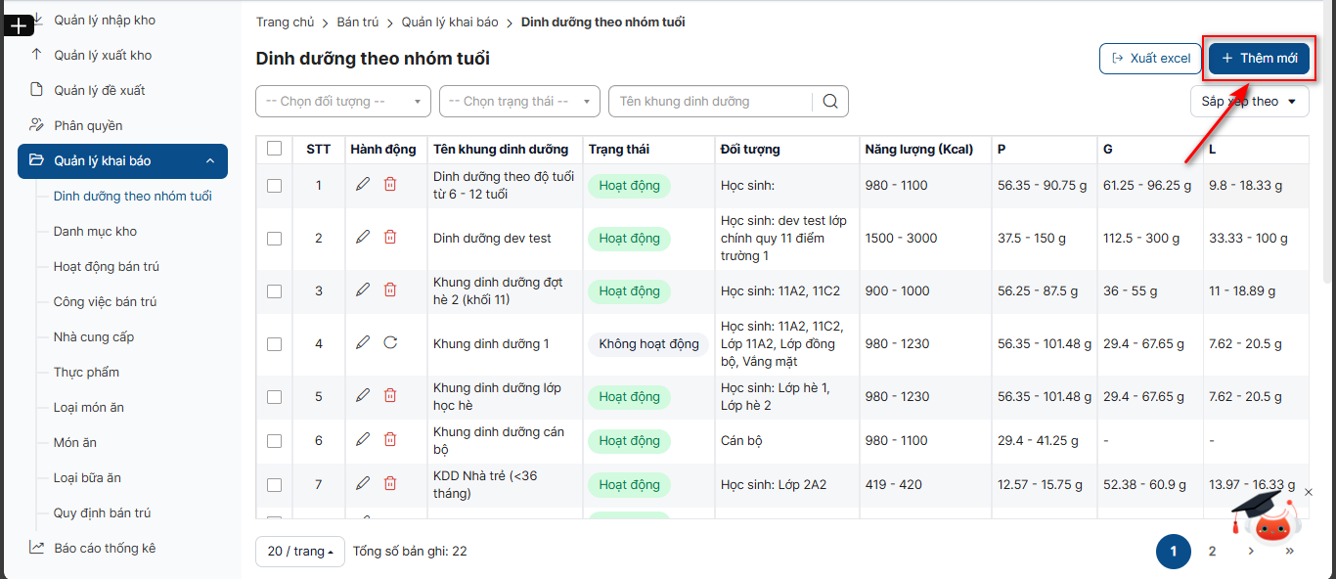Screen dimensions: 1336x579
Task: Collapse the Quản lý khai báo menu
Action: (x=209, y=161)
